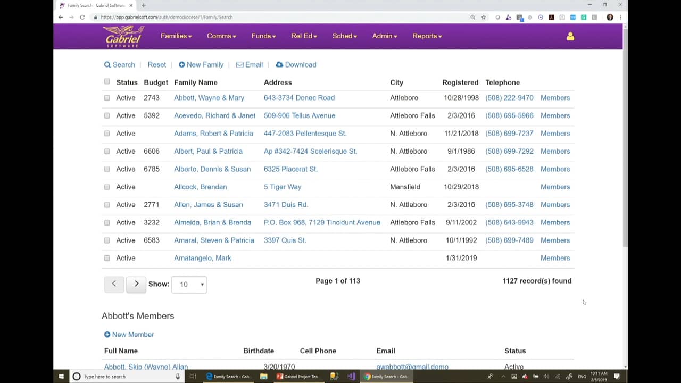The width and height of the screenshot is (681, 383).
Task: Call (508) 699-7237 telephone link
Action: [509, 134]
